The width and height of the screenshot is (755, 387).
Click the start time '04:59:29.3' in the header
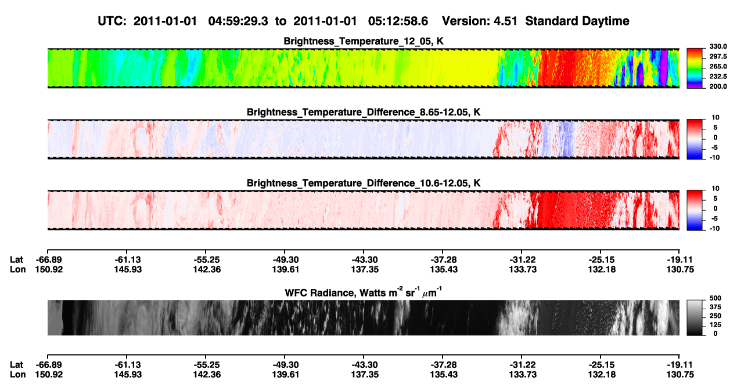click(x=238, y=21)
